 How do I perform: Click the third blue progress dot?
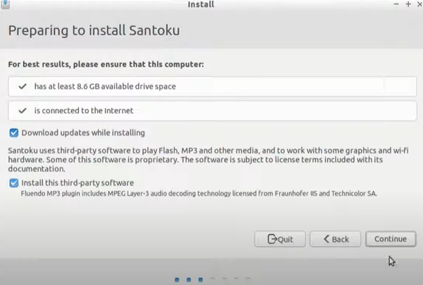coord(201,280)
